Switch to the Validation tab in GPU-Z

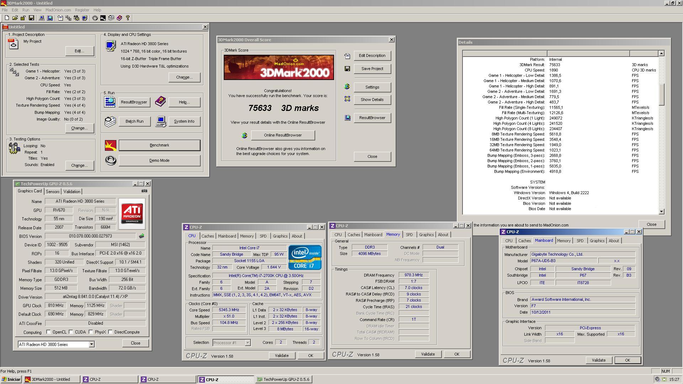(72, 192)
